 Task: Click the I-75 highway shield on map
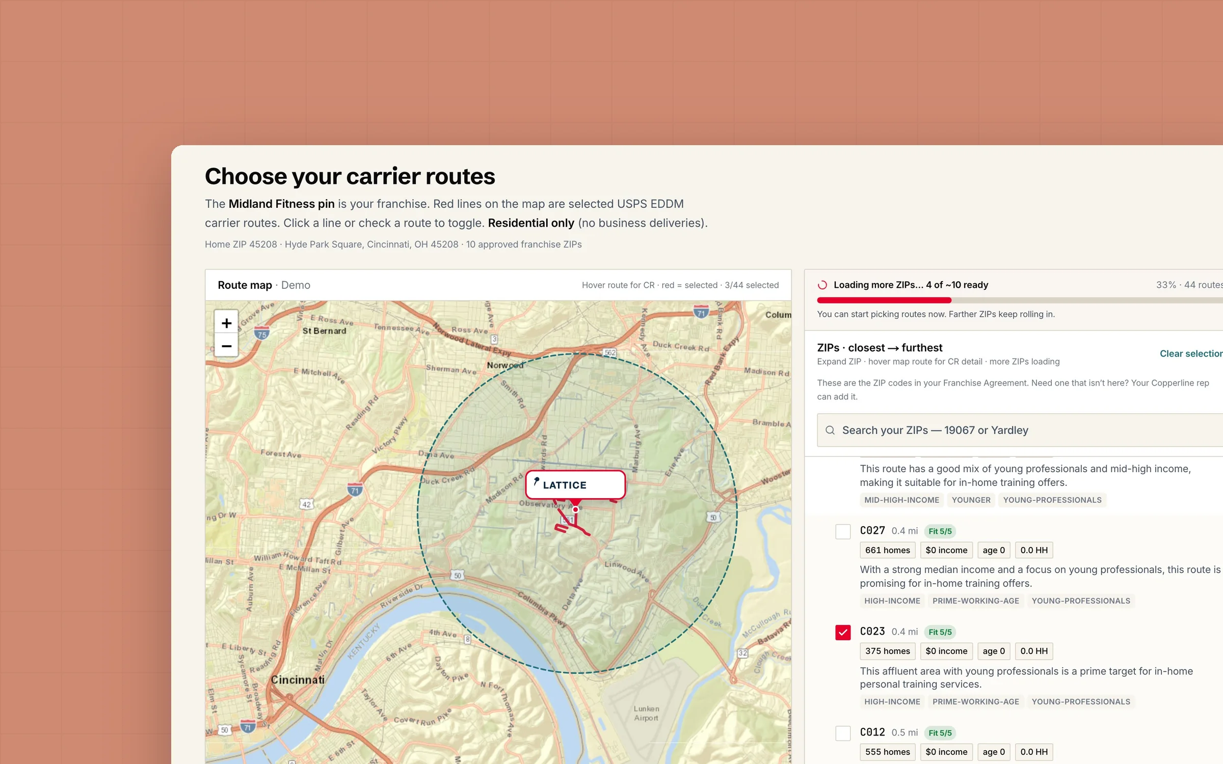261,334
